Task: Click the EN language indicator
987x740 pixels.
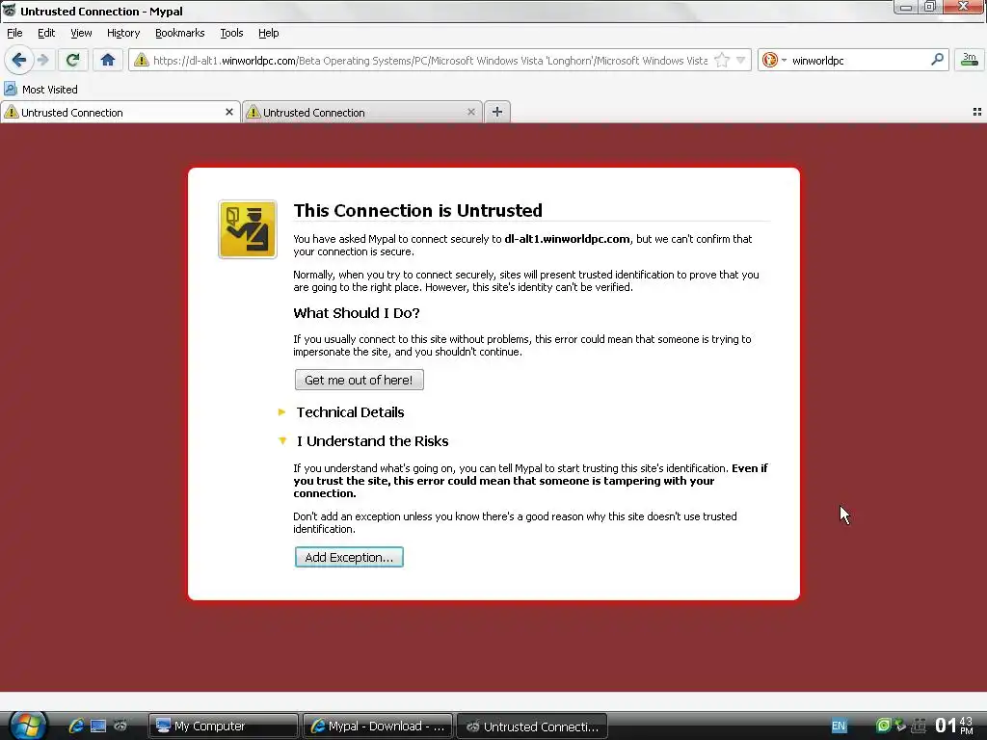Action: [x=839, y=727]
